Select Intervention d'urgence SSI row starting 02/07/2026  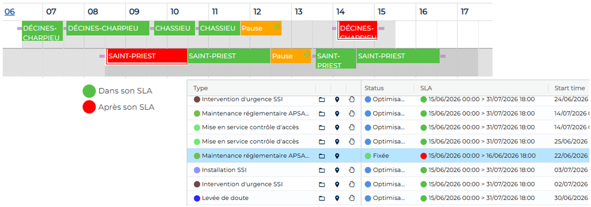389,184
